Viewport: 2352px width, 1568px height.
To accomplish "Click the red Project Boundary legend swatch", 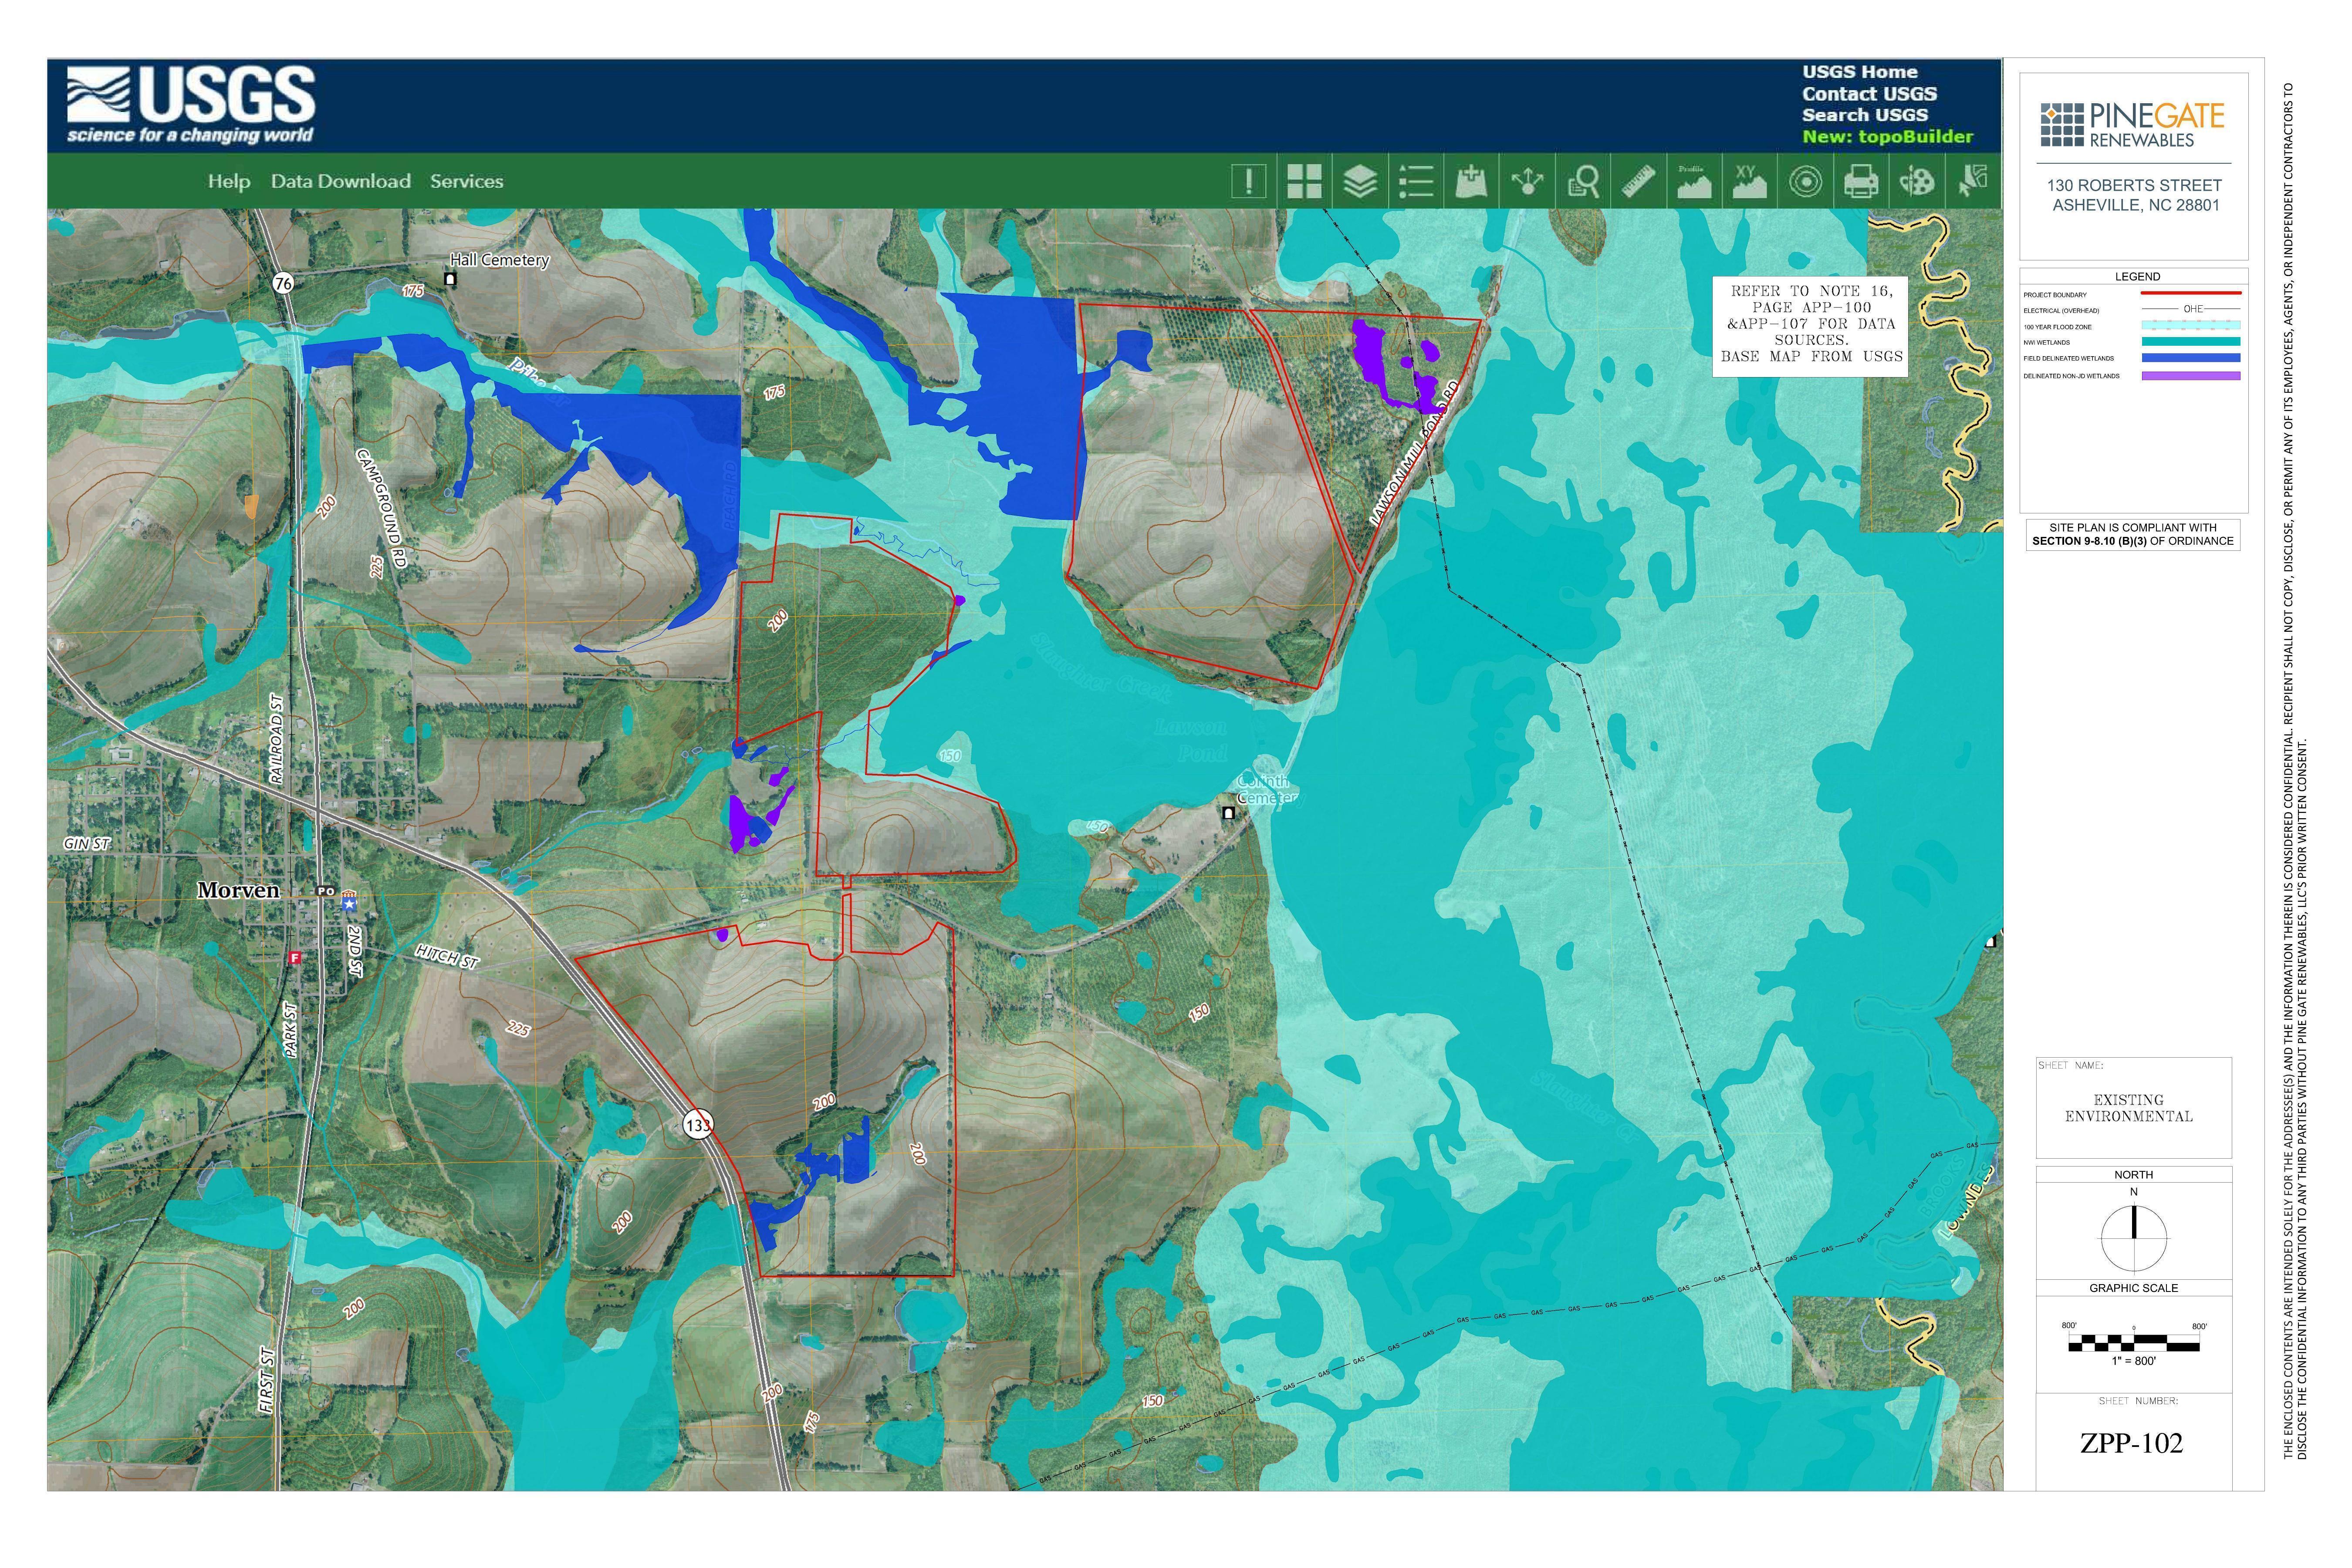I will [x=2190, y=294].
